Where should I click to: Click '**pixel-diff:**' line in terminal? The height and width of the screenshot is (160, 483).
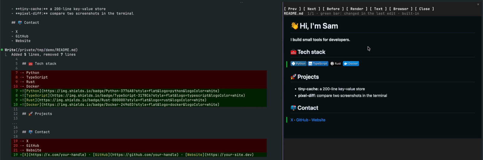click(72, 14)
